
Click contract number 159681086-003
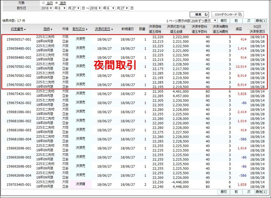click(19, 130)
